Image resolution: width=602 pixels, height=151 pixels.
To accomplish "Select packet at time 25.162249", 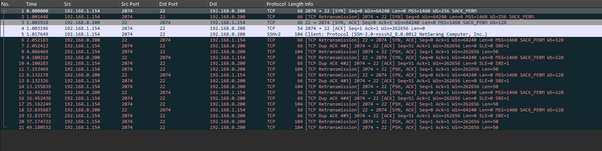I will pyautogui.click(x=301, y=104).
